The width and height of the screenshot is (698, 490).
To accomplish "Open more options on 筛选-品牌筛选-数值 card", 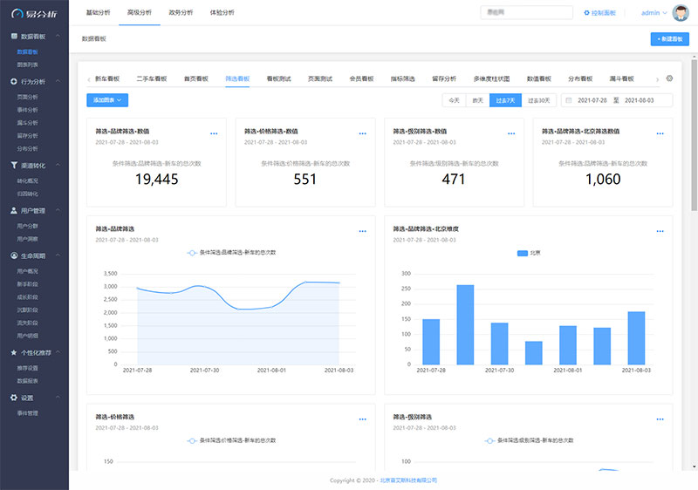I will pos(214,133).
